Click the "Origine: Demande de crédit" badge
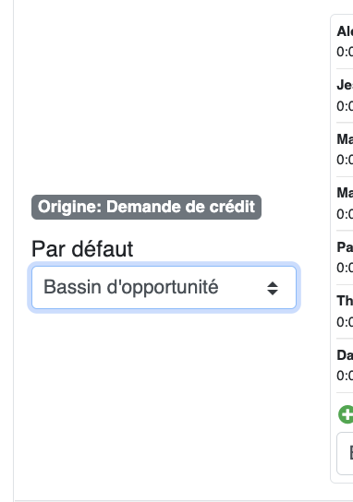Screen dimensions: 353x502 pyautogui.click(x=147, y=207)
